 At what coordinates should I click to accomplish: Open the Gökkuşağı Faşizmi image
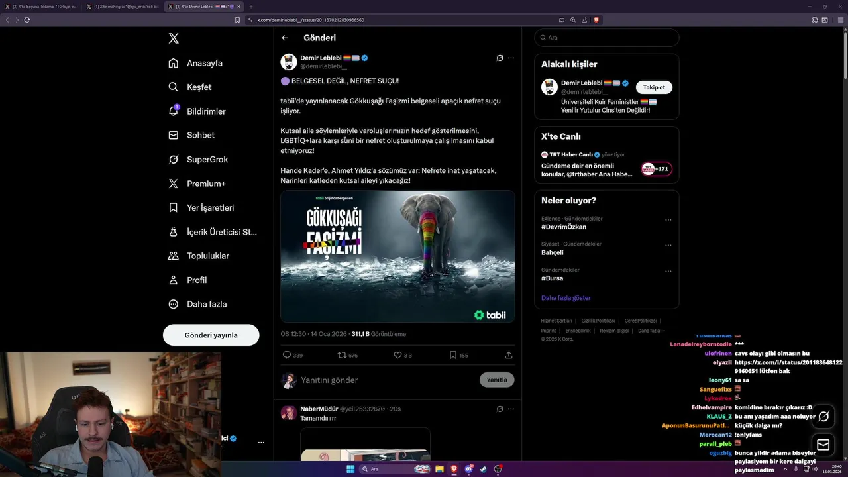point(397,256)
